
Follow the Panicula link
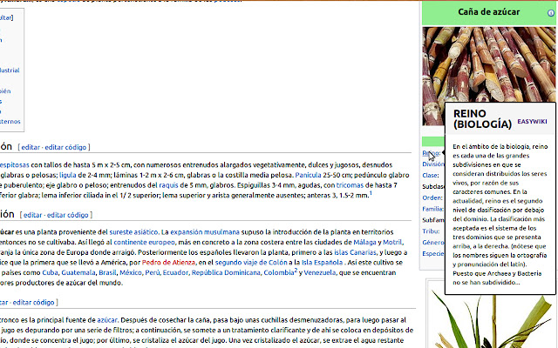tap(308, 175)
